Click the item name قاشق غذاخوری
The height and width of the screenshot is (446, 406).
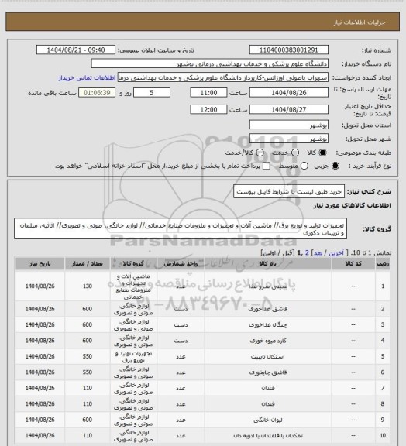click(267, 309)
